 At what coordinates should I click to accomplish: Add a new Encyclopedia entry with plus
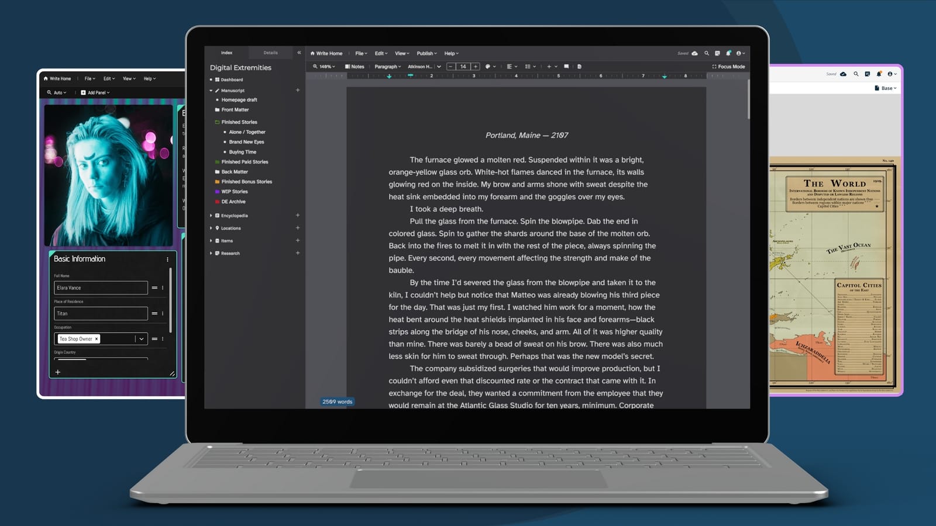click(x=298, y=216)
